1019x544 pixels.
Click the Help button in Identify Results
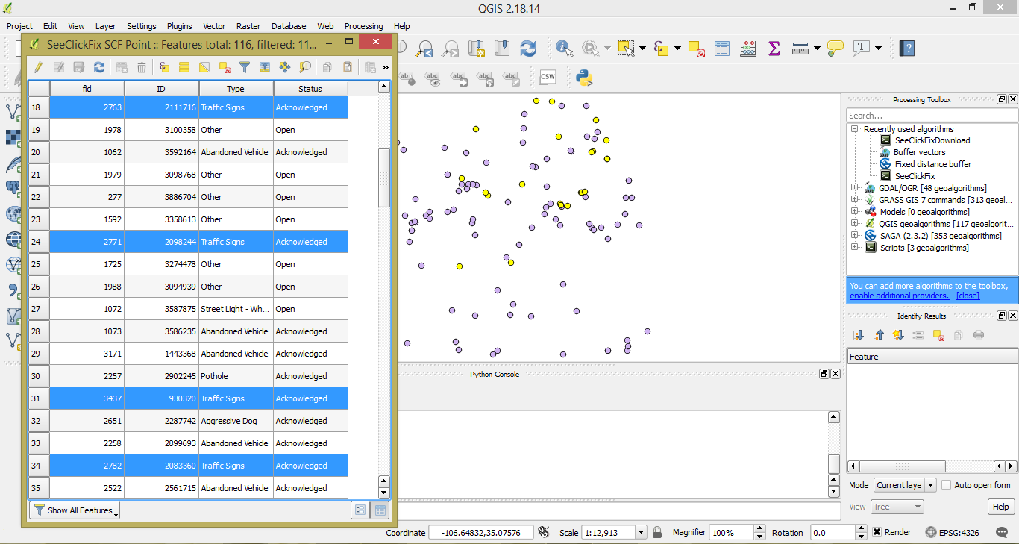(x=1000, y=507)
